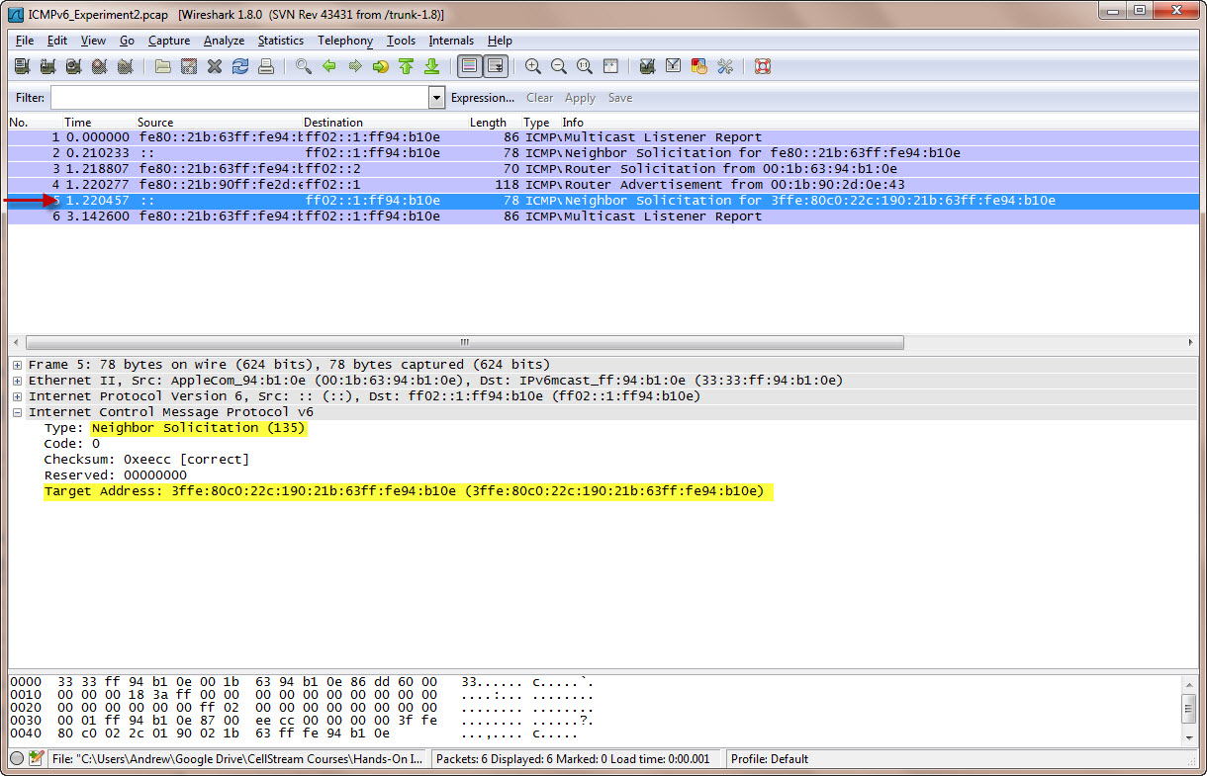
Task: Click the Reload capture file icon
Action: 240,67
